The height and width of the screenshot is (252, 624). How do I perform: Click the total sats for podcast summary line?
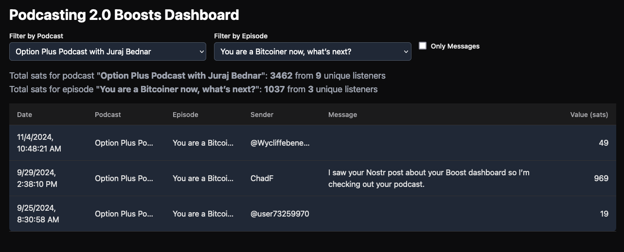pyautogui.click(x=197, y=76)
